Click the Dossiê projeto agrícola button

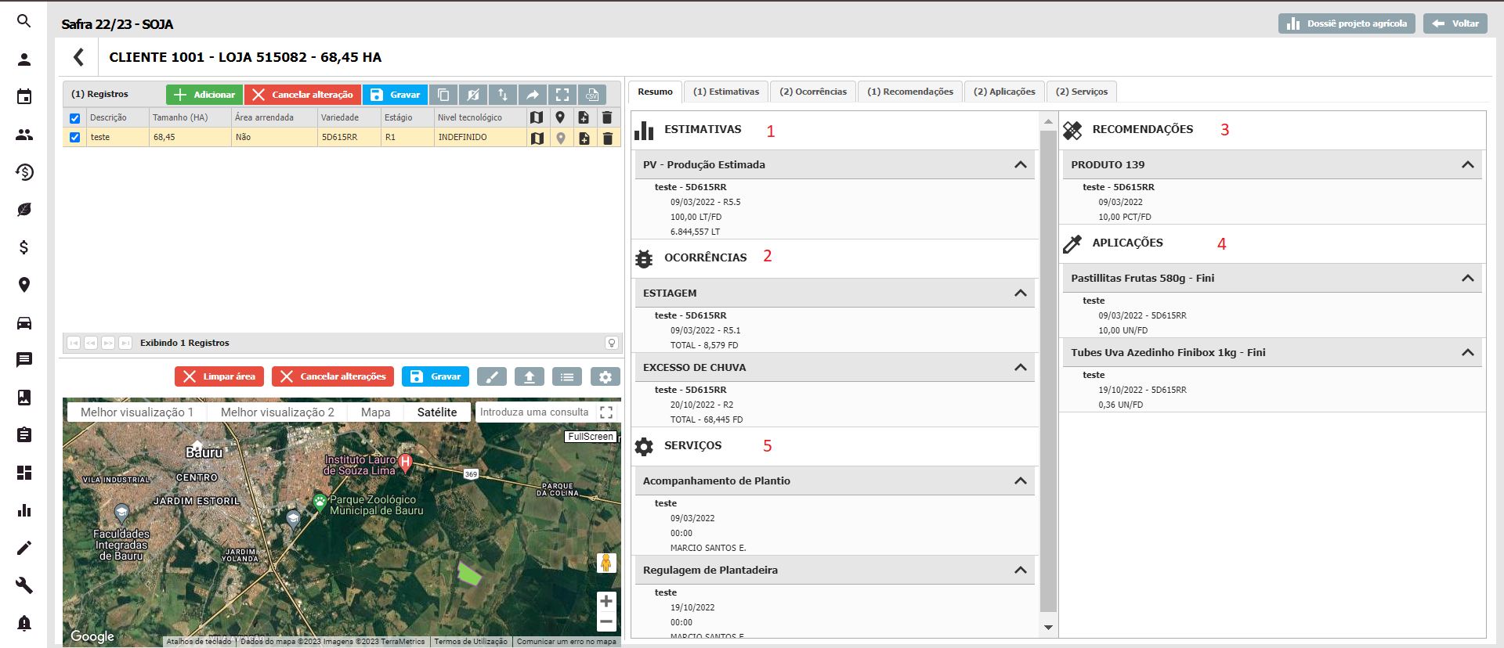coord(1347,23)
